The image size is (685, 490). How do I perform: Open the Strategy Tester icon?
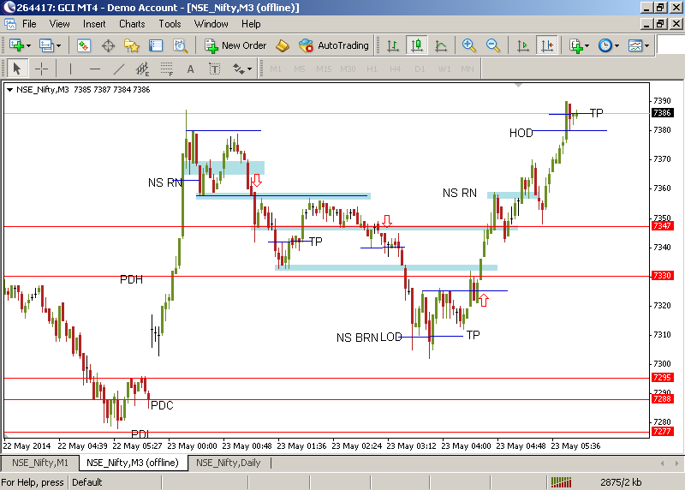coord(180,45)
